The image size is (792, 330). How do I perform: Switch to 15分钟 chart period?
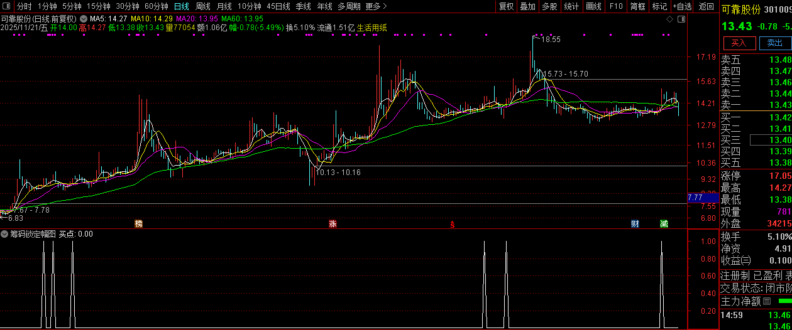[98, 6]
